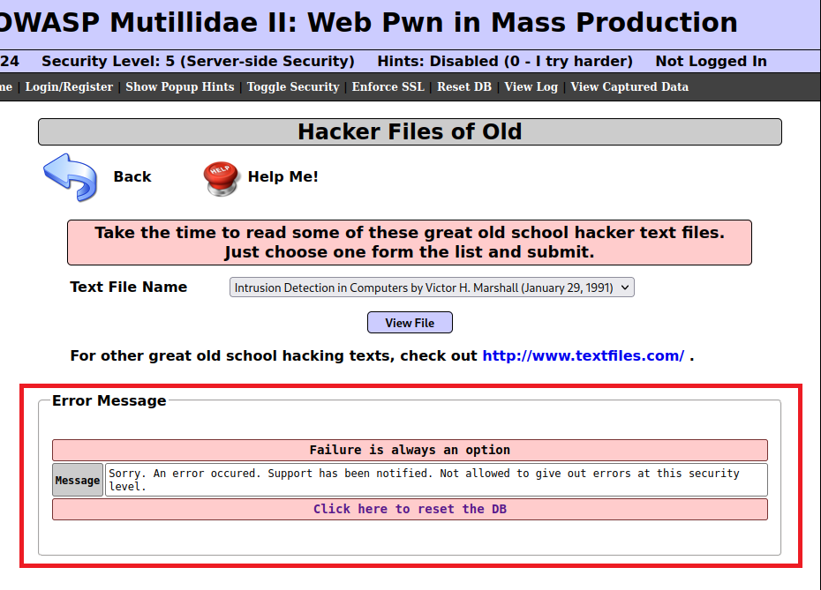Select the Hints: Disabled status text
821x590 pixels.
click(x=505, y=61)
